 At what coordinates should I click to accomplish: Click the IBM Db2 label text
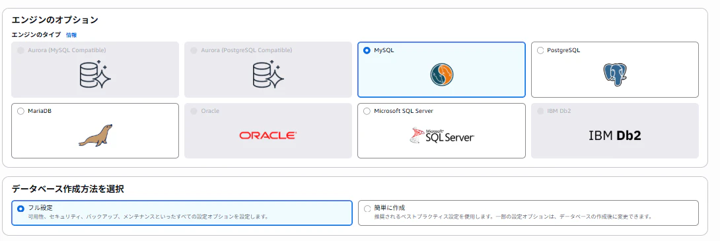pos(559,111)
